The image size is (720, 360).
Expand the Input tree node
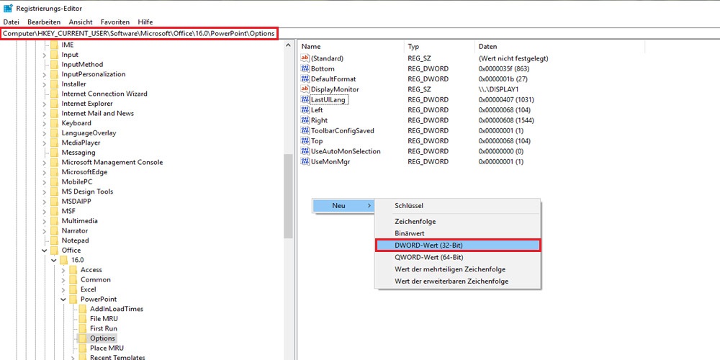coord(45,55)
